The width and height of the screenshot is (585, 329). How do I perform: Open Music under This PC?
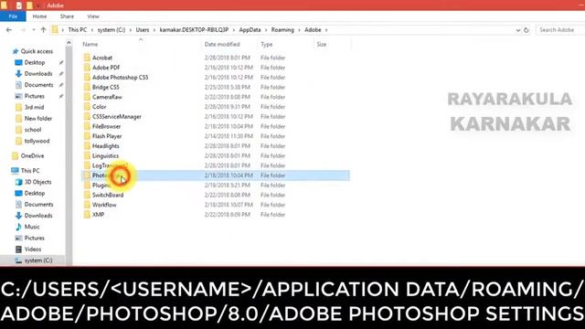pos(32,227)
